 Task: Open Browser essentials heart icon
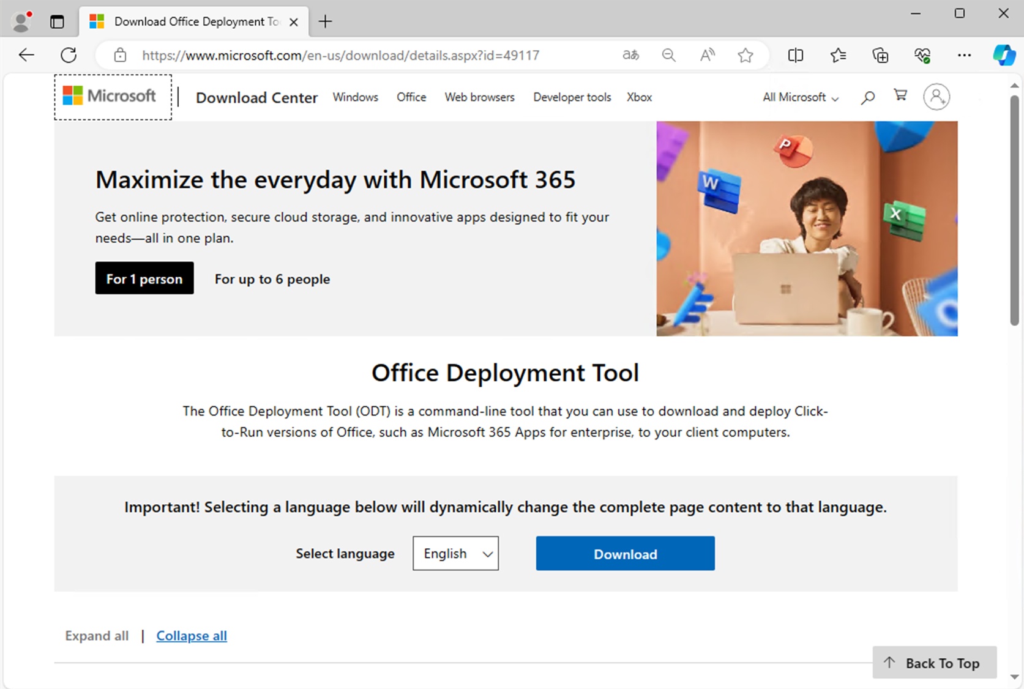pyautogui.click(x=922, y=56)
